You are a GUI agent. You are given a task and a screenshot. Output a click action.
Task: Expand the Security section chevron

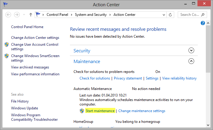(191, 51)
